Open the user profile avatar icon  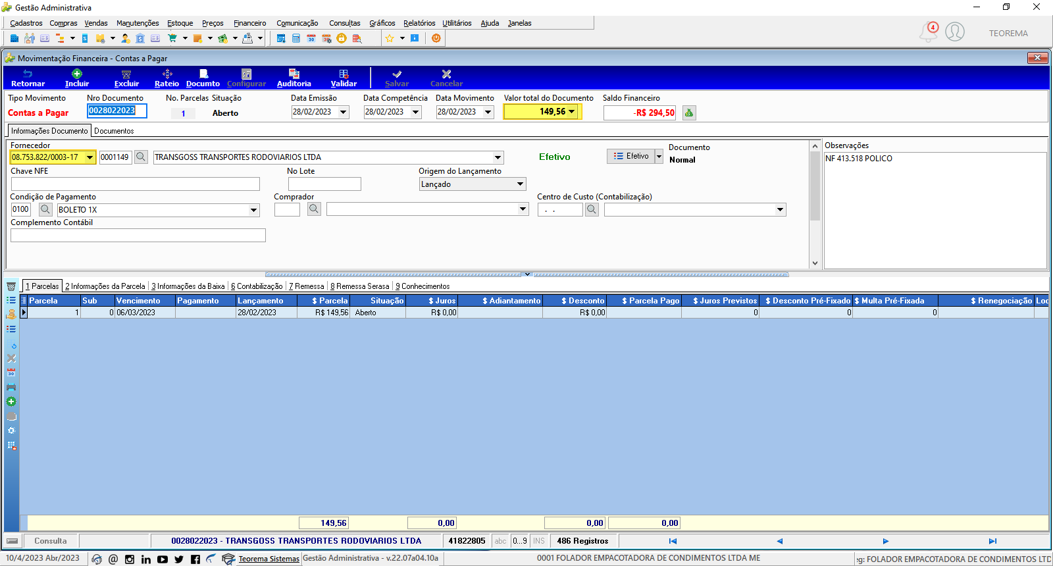(x=955, y=32)
